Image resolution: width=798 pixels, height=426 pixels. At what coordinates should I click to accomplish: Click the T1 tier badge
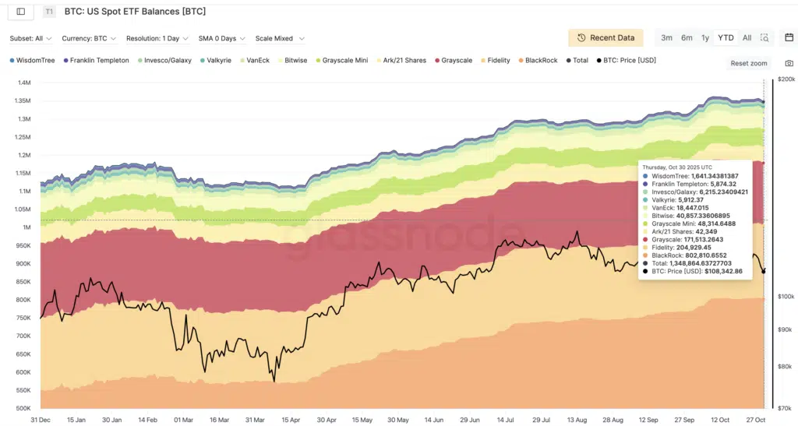(x=49, y=12)
